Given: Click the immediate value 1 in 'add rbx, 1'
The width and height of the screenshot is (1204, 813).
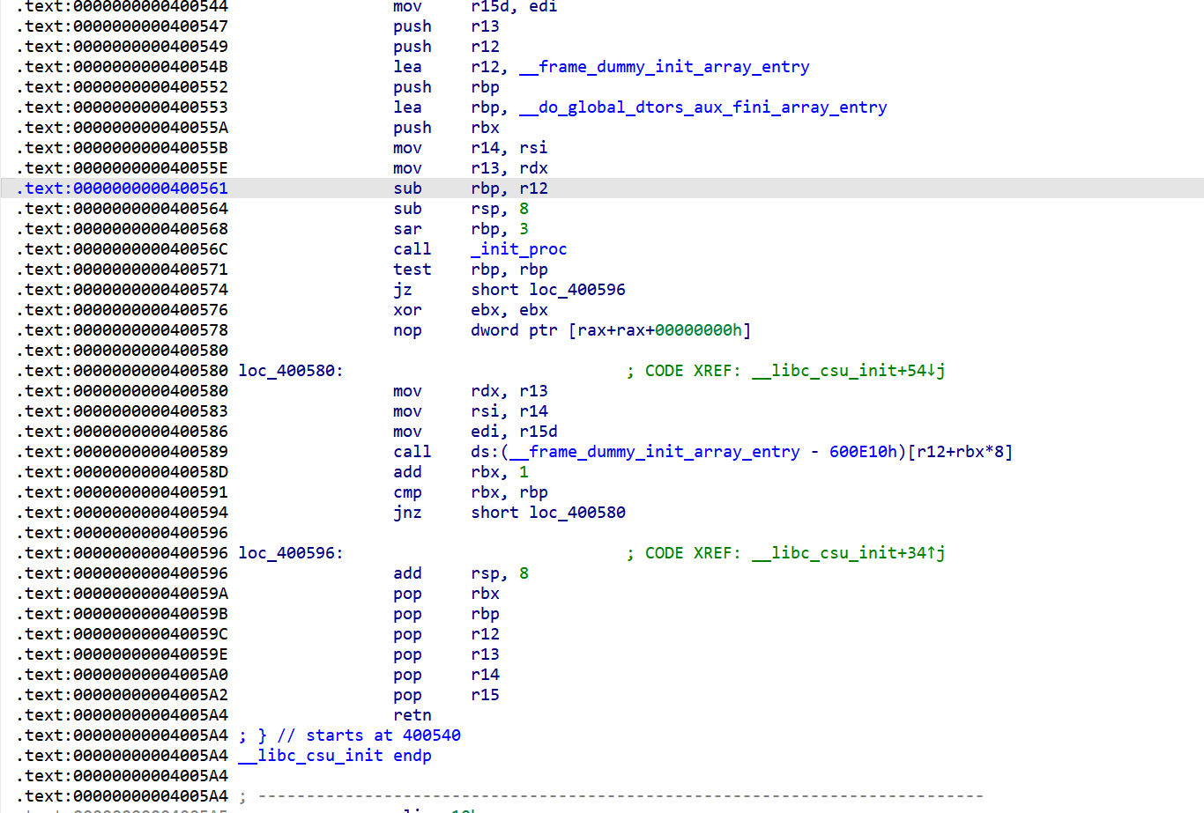Looking at the screenshot, I should click(523, 471).
